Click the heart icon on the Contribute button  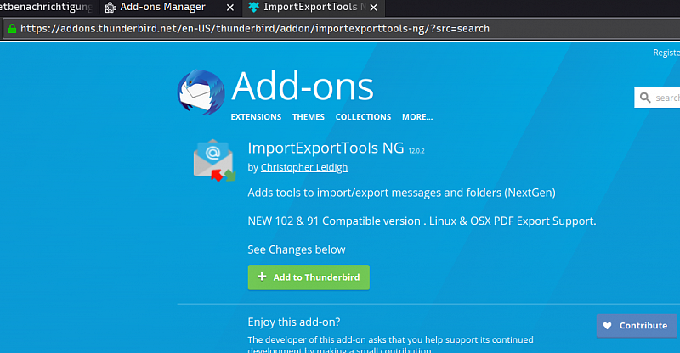(x=607, y=326)
